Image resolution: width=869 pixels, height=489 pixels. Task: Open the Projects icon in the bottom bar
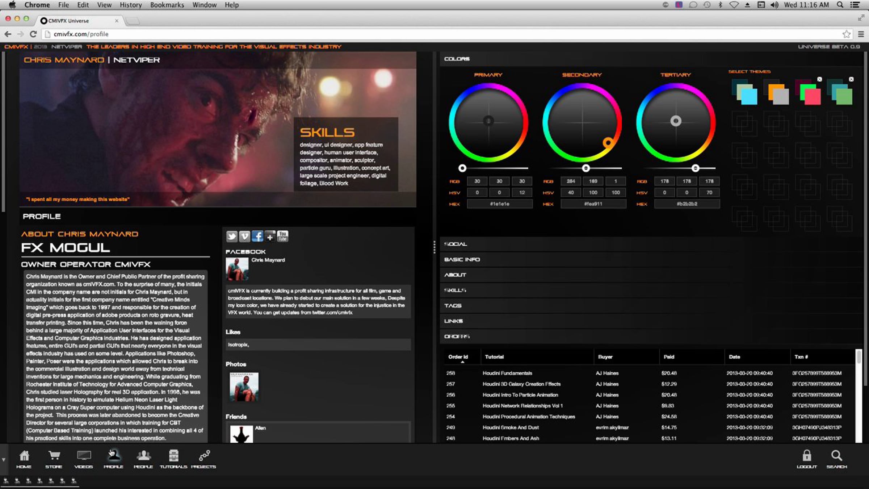tap(203, 459)
